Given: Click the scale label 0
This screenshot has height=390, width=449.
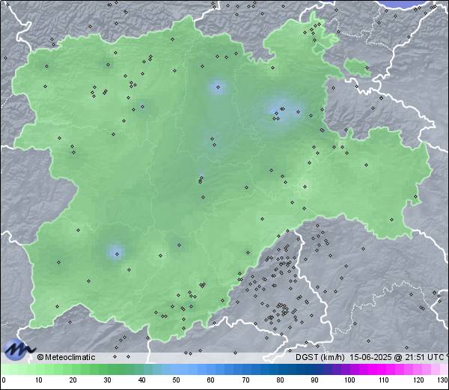Looking at the screenshot, I should point(4,380).
